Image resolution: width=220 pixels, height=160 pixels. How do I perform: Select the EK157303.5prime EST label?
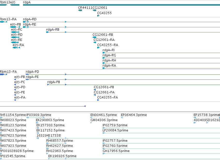point(50,125)
